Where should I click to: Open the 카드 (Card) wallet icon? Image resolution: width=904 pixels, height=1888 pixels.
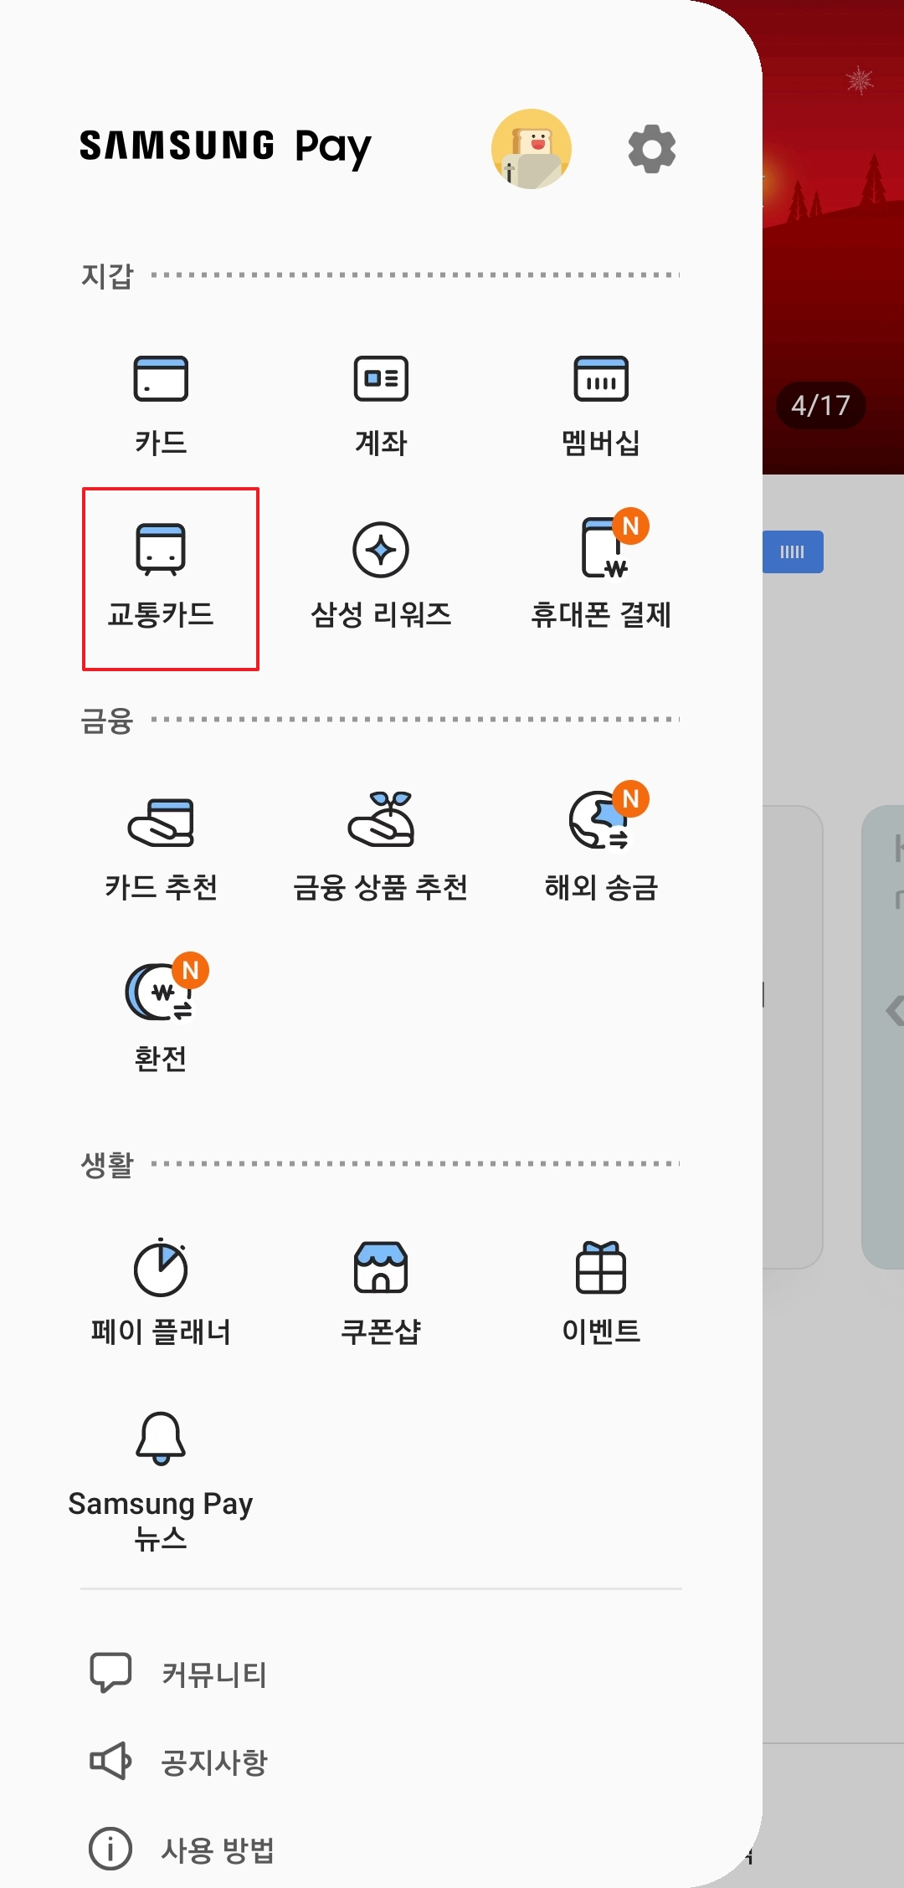point(161,379)
